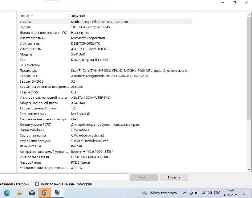Viewport: 252px width, 198px height.
Task: Select the Версия основной платы row
Action: click(x=105, y=108)
